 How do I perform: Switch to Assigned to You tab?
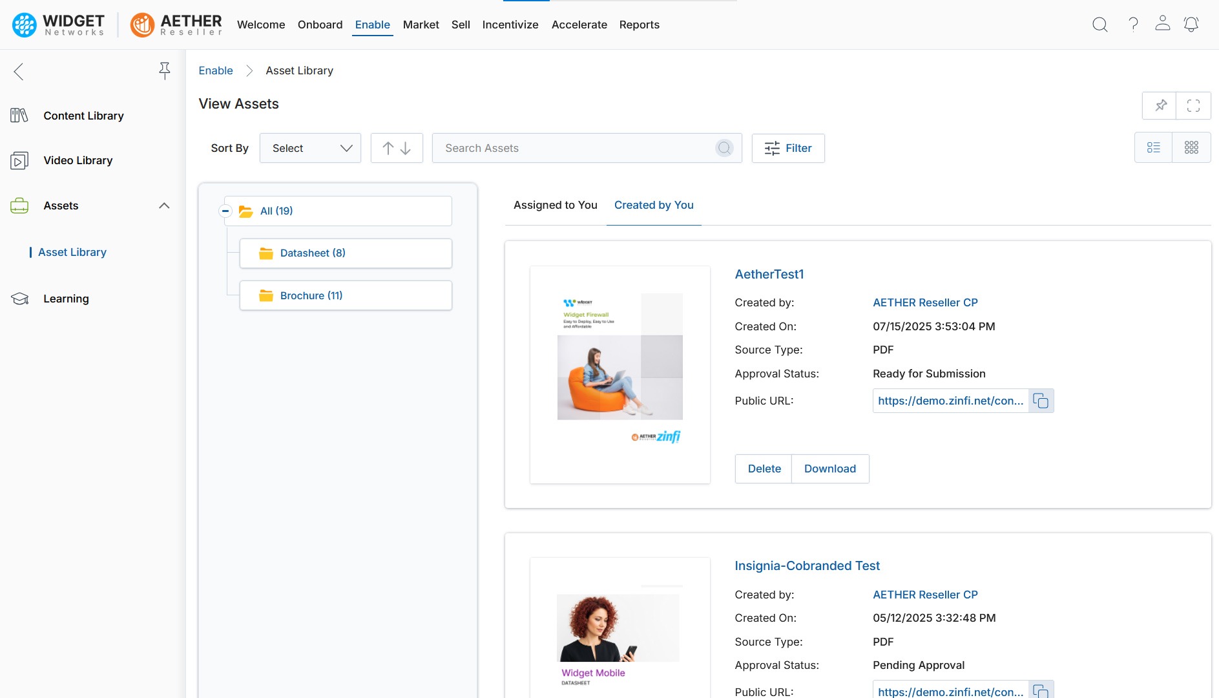555,205
